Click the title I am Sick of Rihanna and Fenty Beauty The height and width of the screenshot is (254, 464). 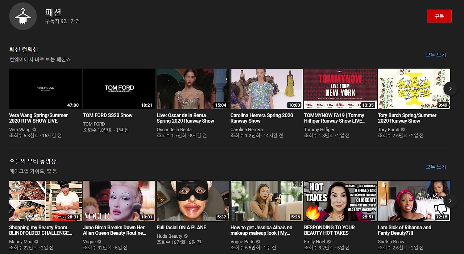click(x=405, y=230)
